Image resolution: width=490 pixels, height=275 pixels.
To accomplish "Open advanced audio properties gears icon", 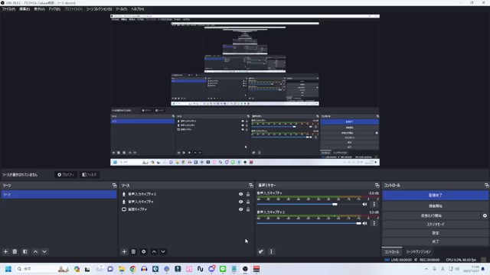I will [x=260, y=251].
